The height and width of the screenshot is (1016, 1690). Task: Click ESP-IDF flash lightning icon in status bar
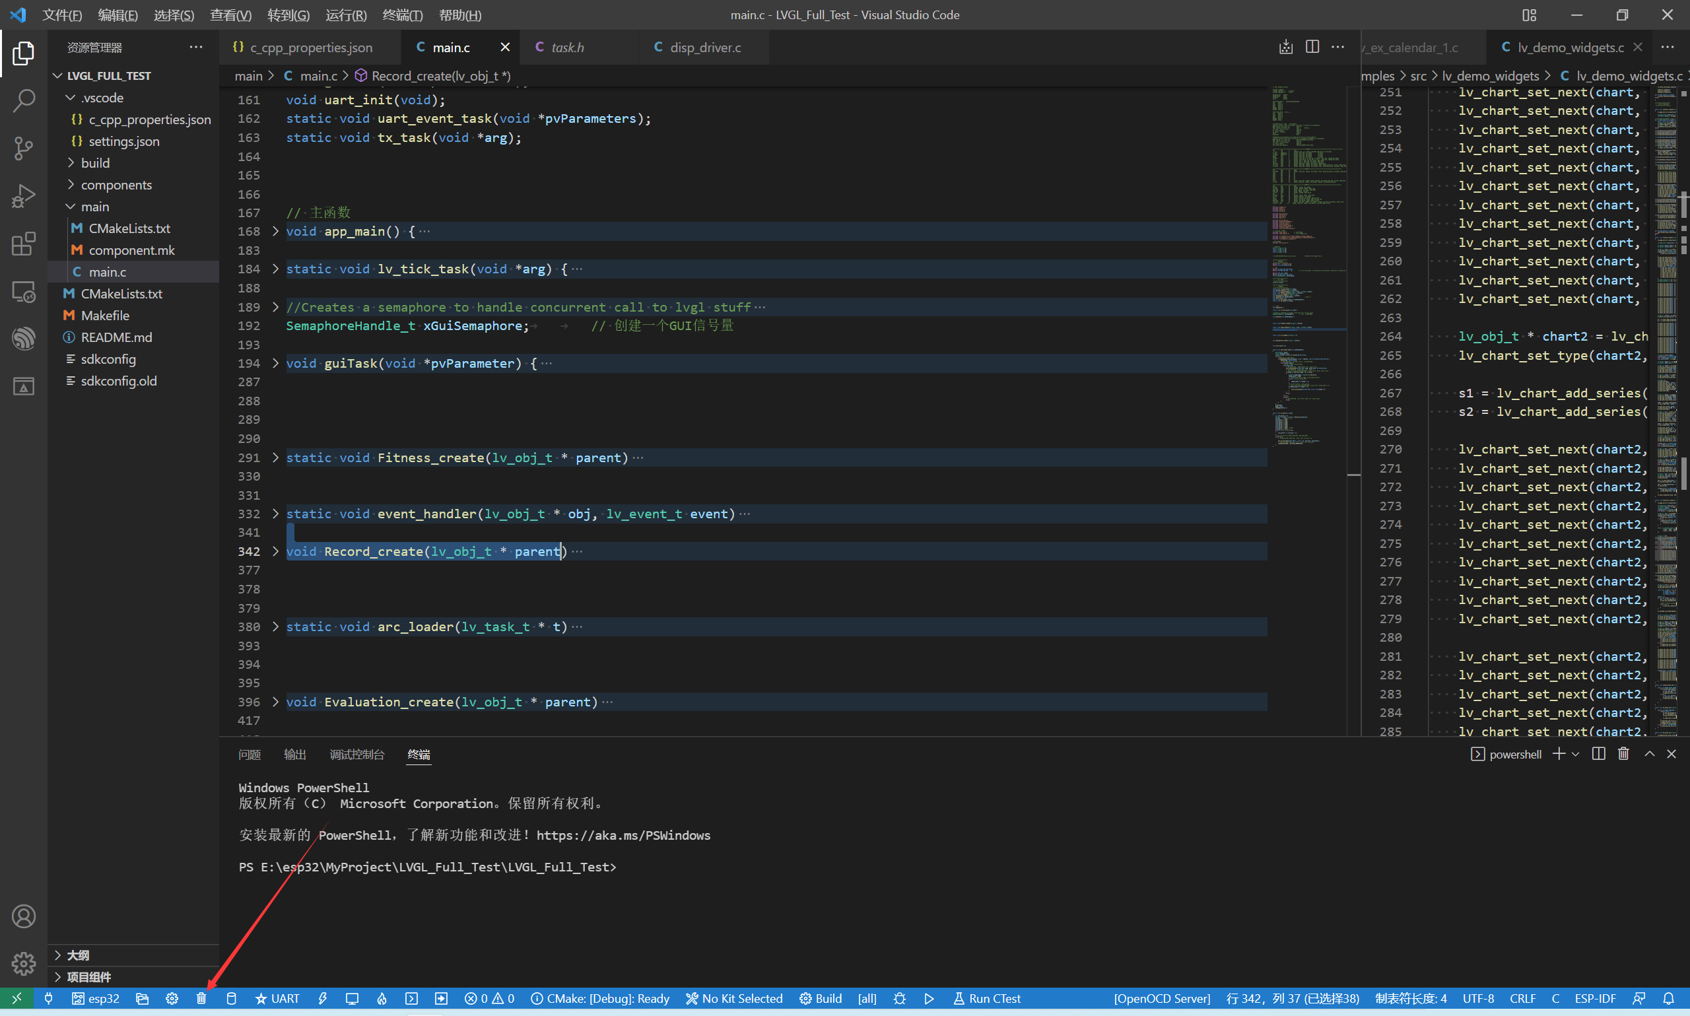[322, 998]
